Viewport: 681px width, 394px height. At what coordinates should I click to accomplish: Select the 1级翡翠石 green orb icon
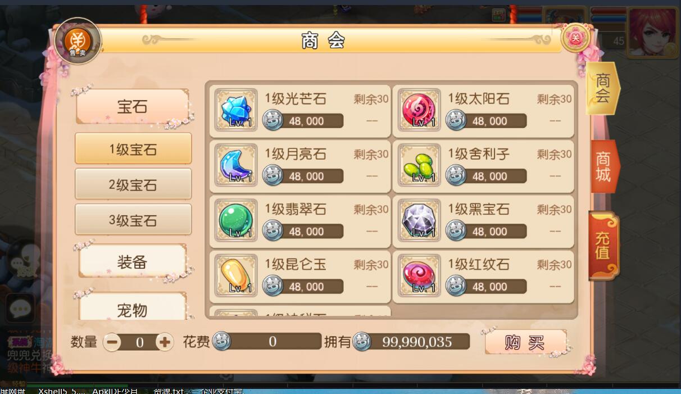pyautogui.click(x=236, y=220)
